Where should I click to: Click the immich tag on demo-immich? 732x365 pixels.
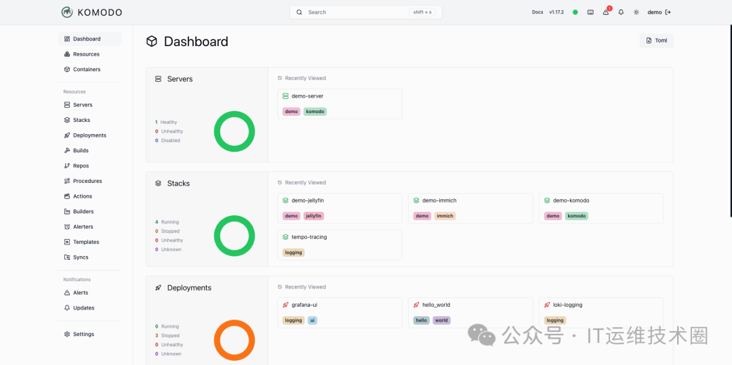tap(445, 216)
